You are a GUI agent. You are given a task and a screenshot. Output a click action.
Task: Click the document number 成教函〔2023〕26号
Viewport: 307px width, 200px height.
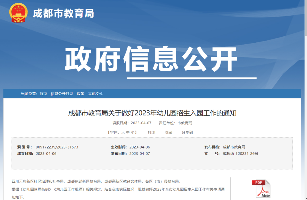tap(240, 154)
